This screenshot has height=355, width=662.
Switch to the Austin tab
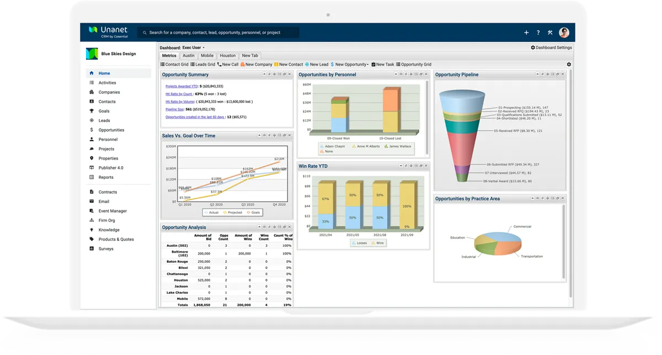click(189, 56)
